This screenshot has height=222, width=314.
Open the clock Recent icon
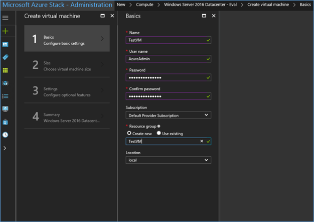click(6, 135)
